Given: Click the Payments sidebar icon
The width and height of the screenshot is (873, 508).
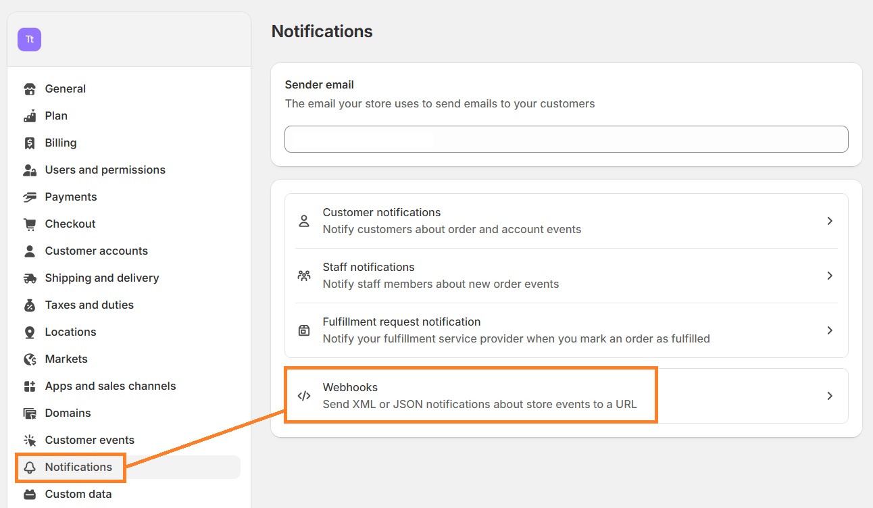Looking at the screenshot, I should tap(30, 197).
